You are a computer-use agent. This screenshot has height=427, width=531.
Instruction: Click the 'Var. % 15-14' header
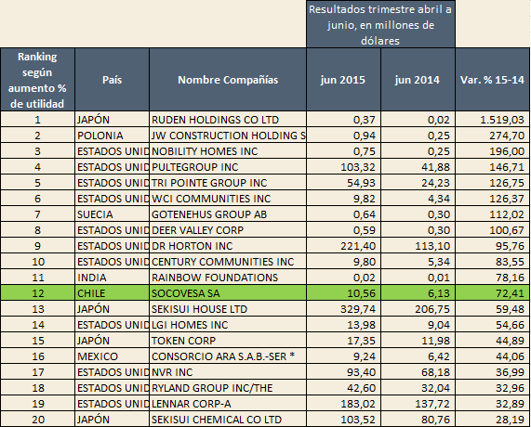pos(492,80)
